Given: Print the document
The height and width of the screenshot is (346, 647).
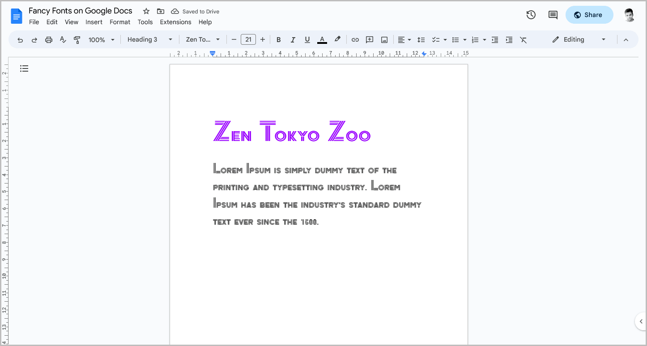Looking at the screenshot, I should [x=48, y=39].
